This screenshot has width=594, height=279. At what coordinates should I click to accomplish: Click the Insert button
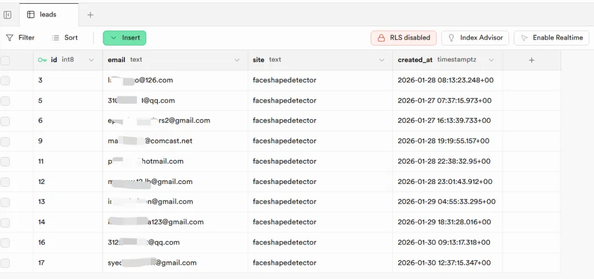click(x=124, y=38)
